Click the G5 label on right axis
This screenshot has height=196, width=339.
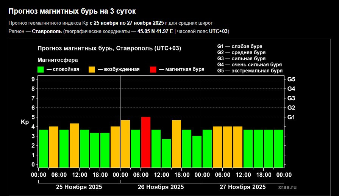click(291, 79)
